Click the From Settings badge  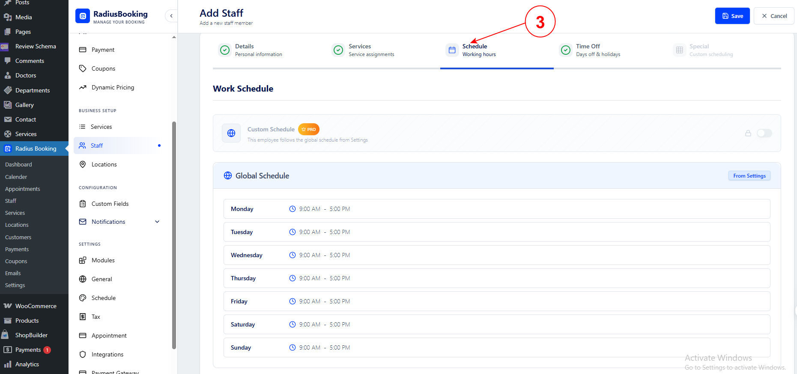[x=749, y=176]
